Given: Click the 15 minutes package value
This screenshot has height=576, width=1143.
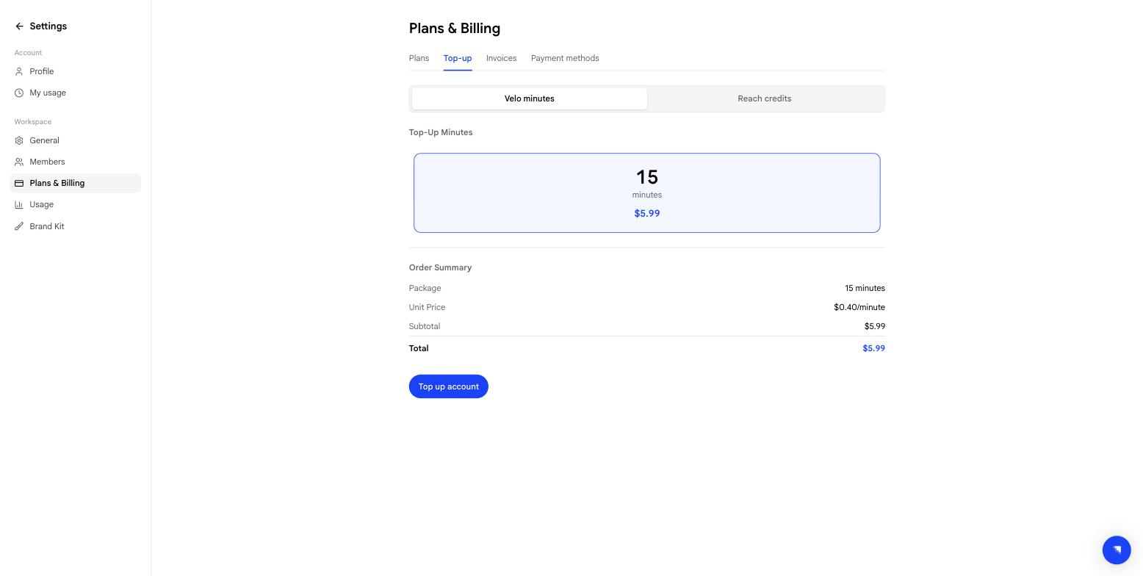Looking at the screenshot, I should (865, 288).
